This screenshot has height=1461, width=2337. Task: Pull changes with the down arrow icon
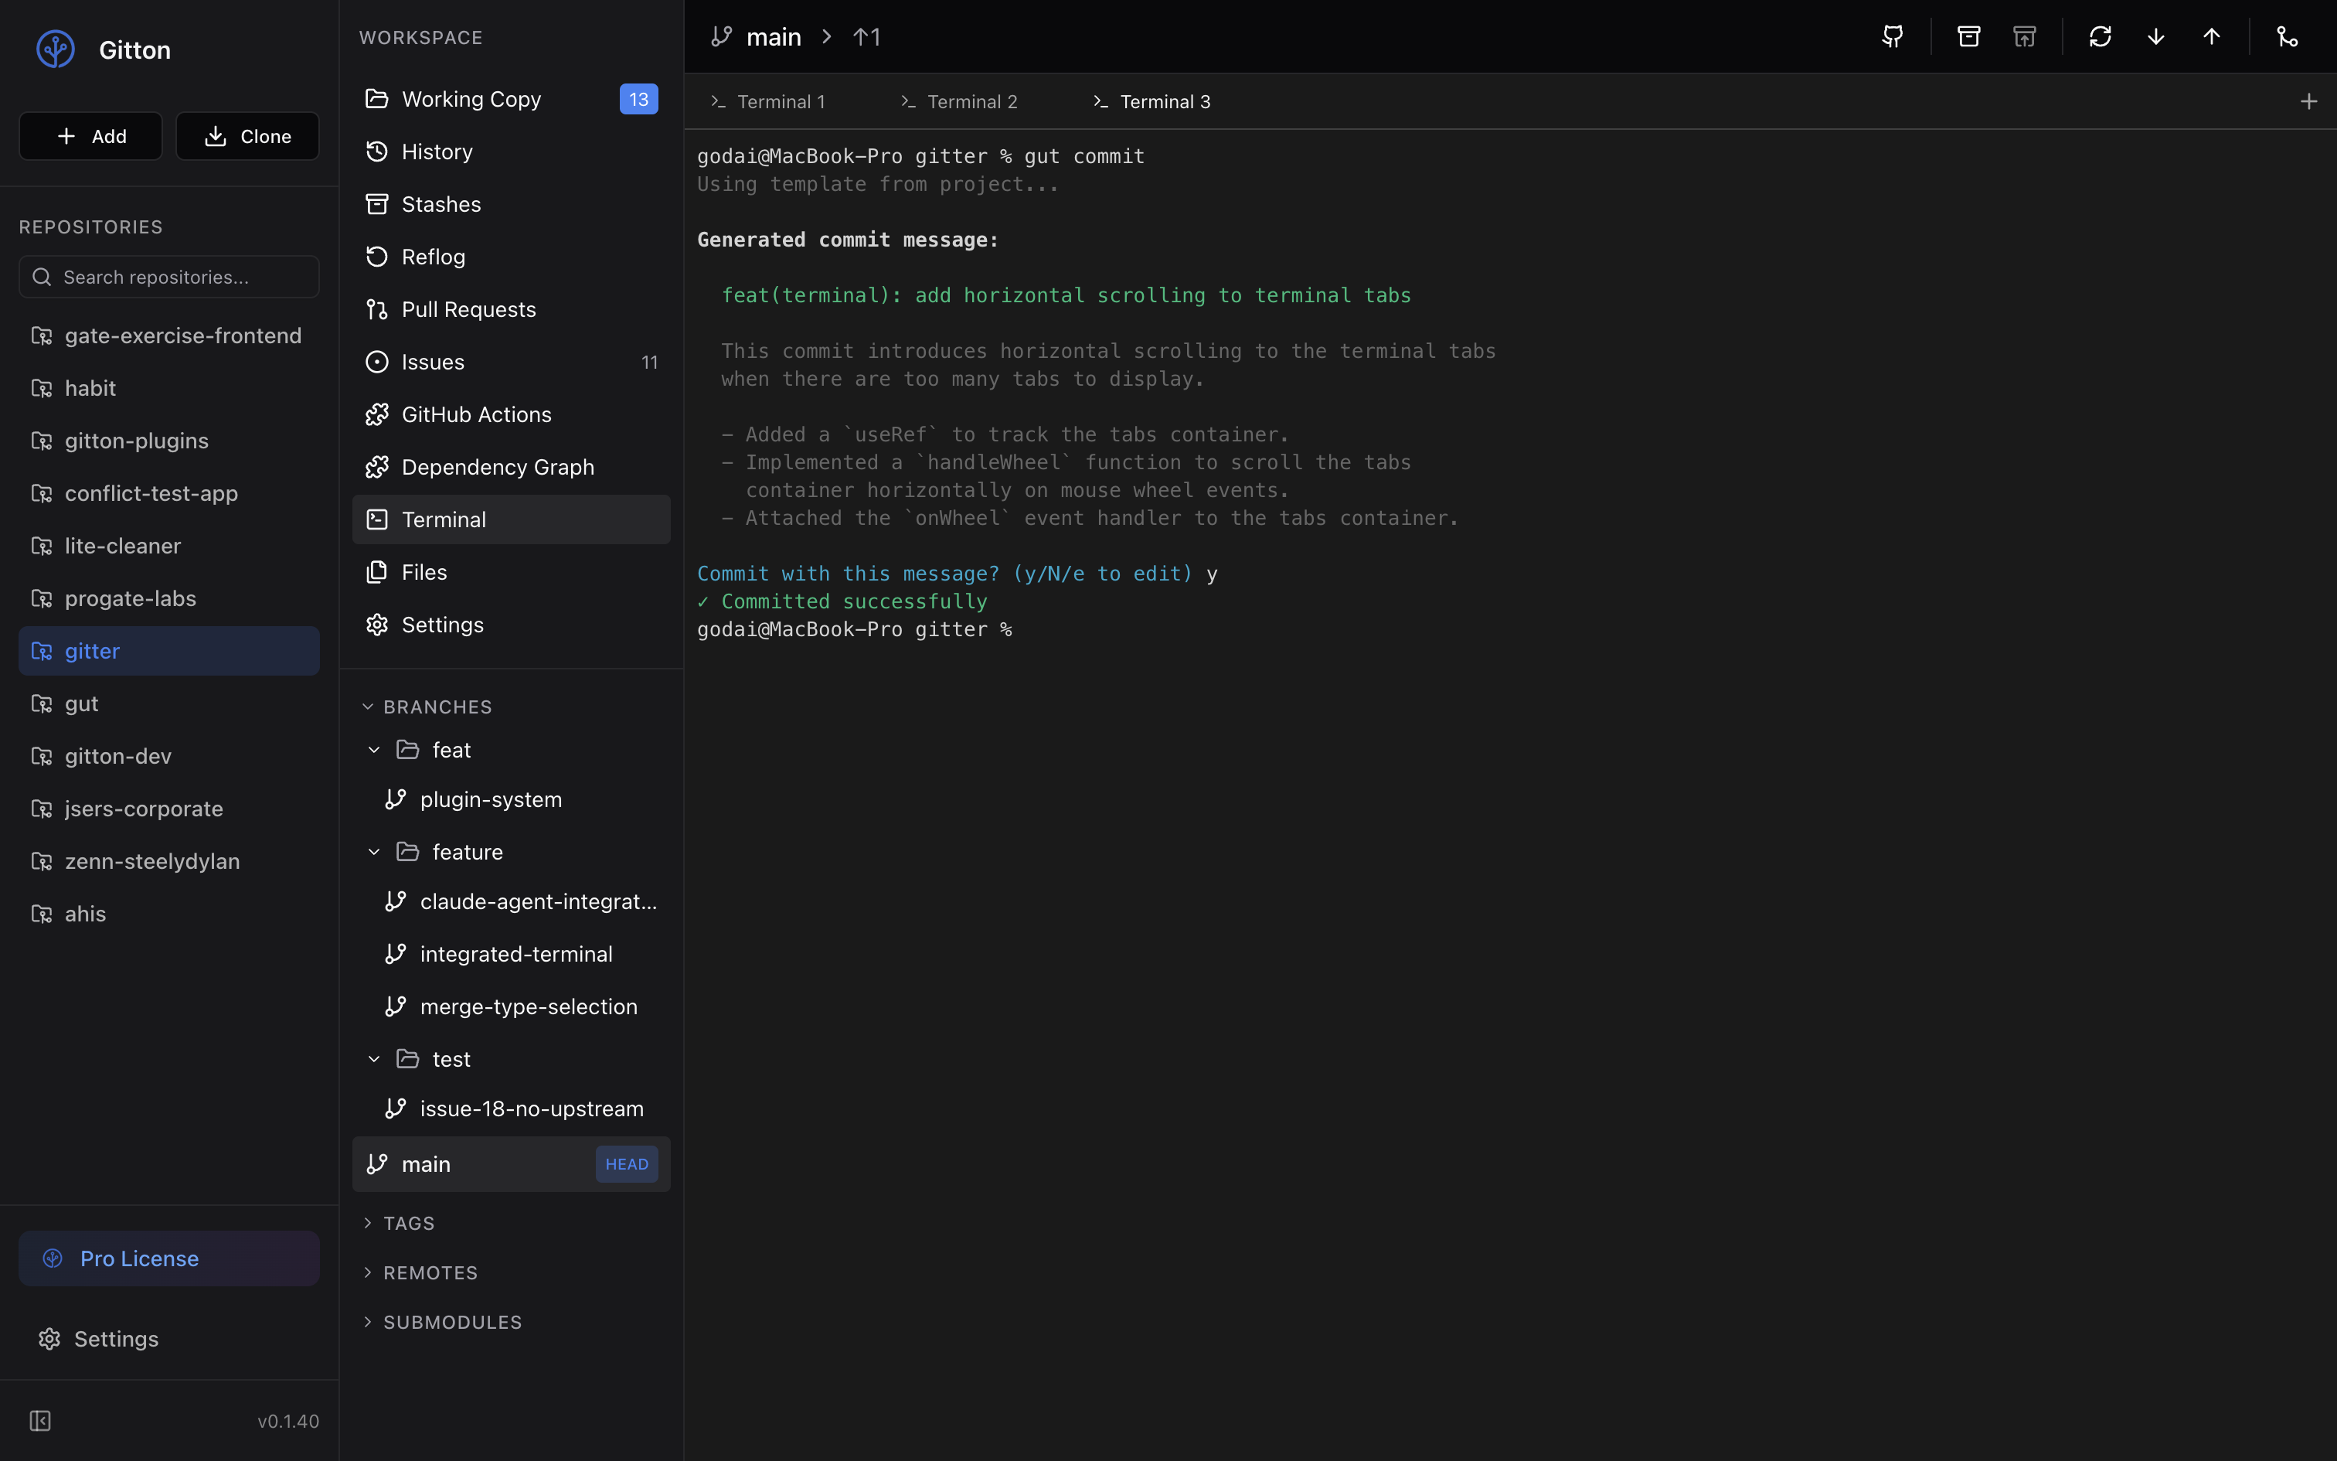2155,37
